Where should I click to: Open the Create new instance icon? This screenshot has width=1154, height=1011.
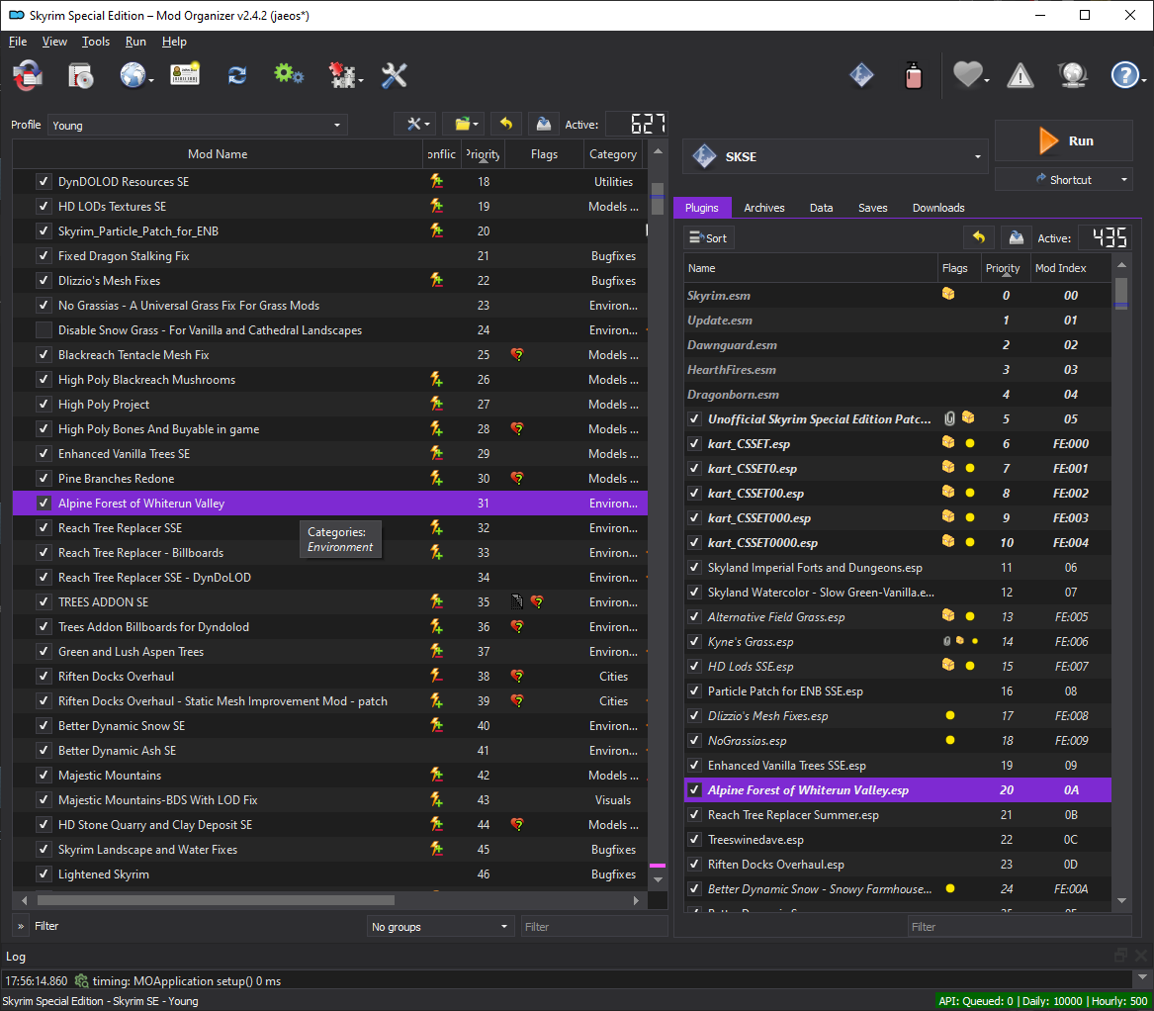point(28,75)
